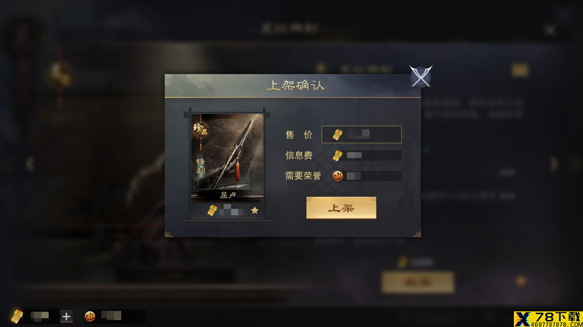The height and width of the screenshot is (327, 583).
Task: Click the gold ticket icon beside 信息费
Action: [338, 155]
